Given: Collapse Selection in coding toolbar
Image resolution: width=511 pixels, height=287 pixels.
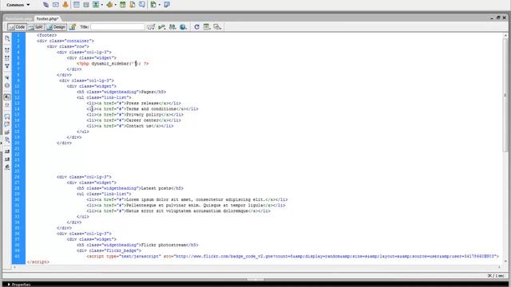Looking at the screenshot, I should pyautogui.click(x=7, y=58).
